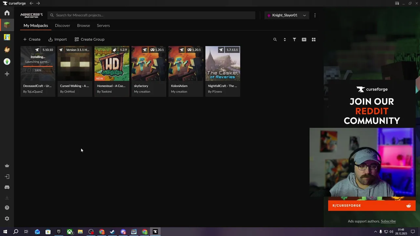
Task: Open Windows taskbar search
Action: (x=15, y=232)
